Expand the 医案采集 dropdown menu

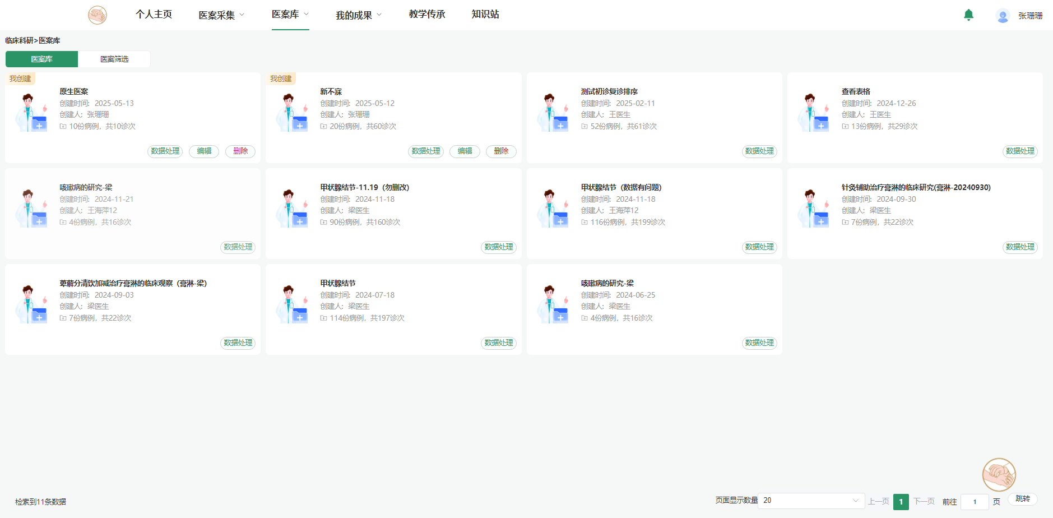221,15
